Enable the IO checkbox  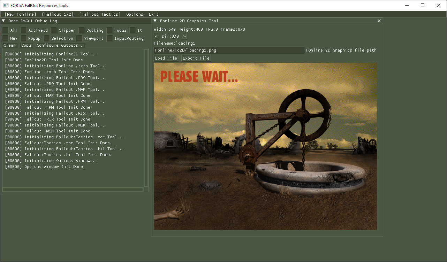click(x=132, y=30)
